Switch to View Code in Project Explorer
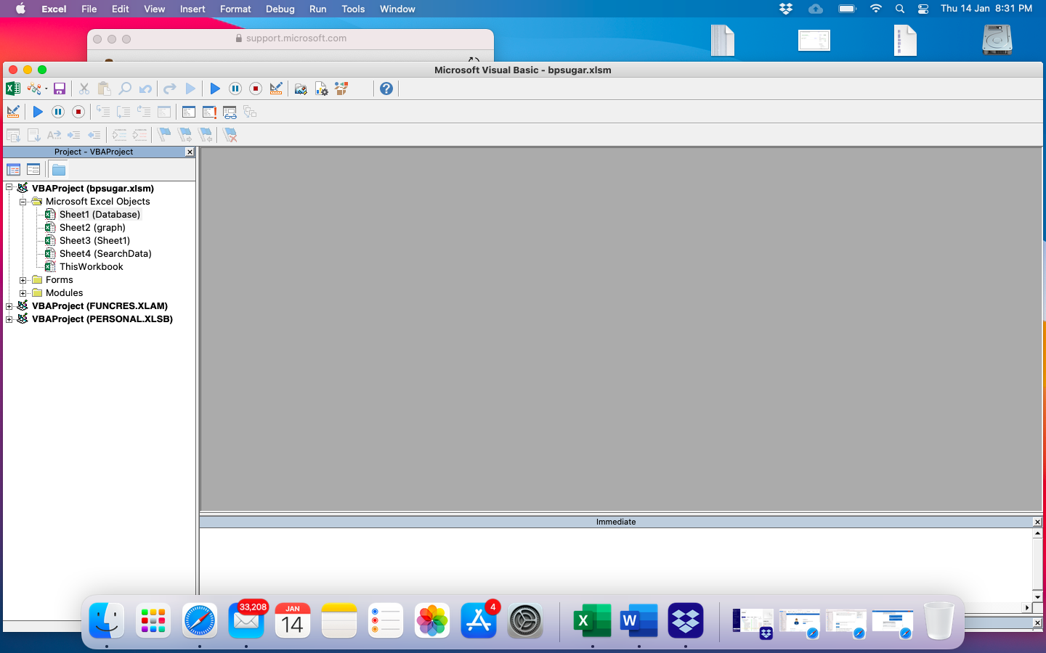The height and width of the screenshot is (653, 1046). click(x=13, y=169)
